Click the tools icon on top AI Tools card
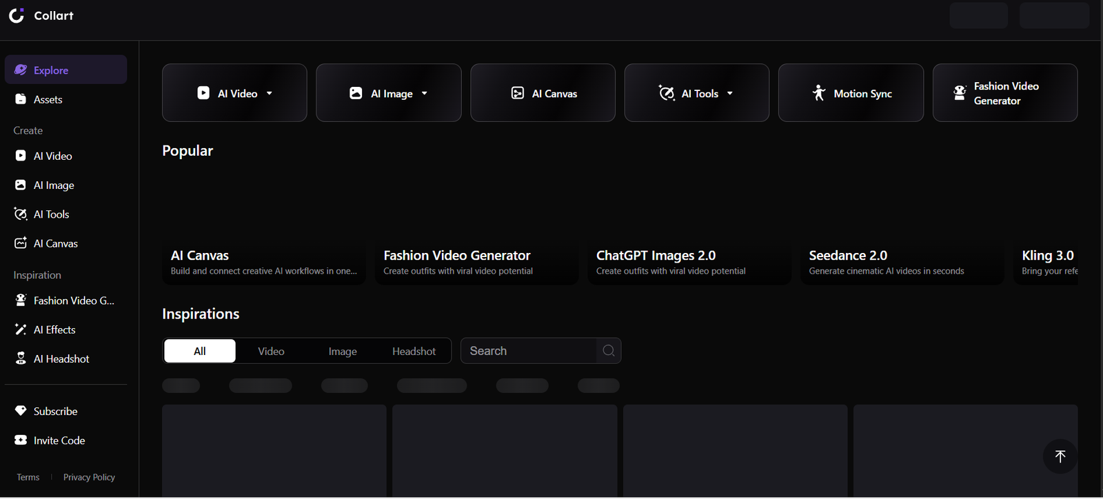1103x499 pixels. click(x=667, y=93)
